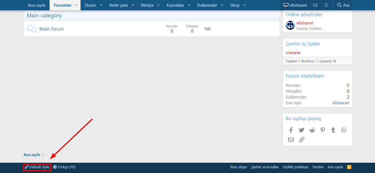Open the Neler yeni nav item
Image resolution: width=375 pixels, height=173 pixels.
click(x=118, y=5)
